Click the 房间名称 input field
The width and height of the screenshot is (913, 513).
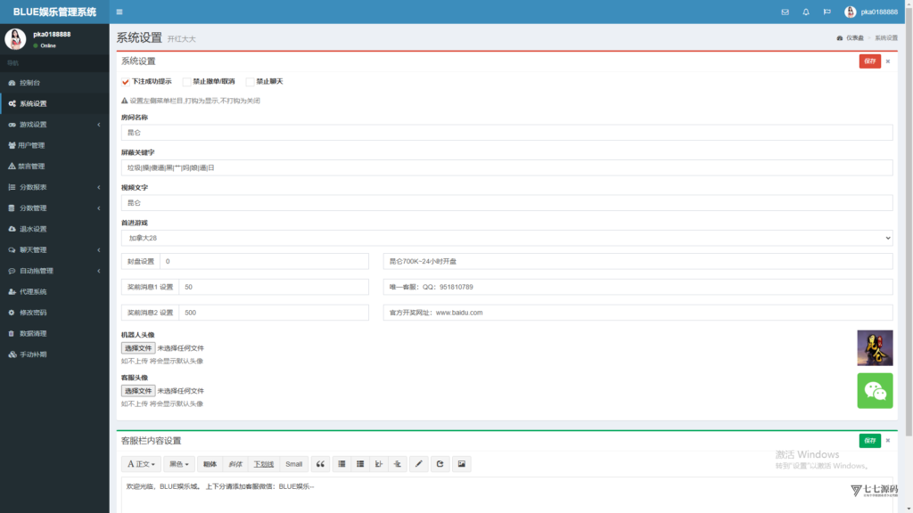pos(506,133)
